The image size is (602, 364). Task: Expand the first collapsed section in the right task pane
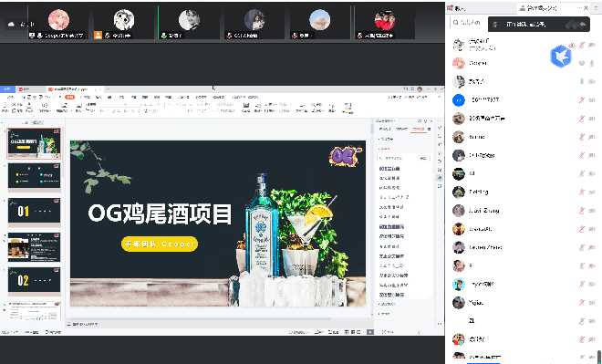(386, 139)
